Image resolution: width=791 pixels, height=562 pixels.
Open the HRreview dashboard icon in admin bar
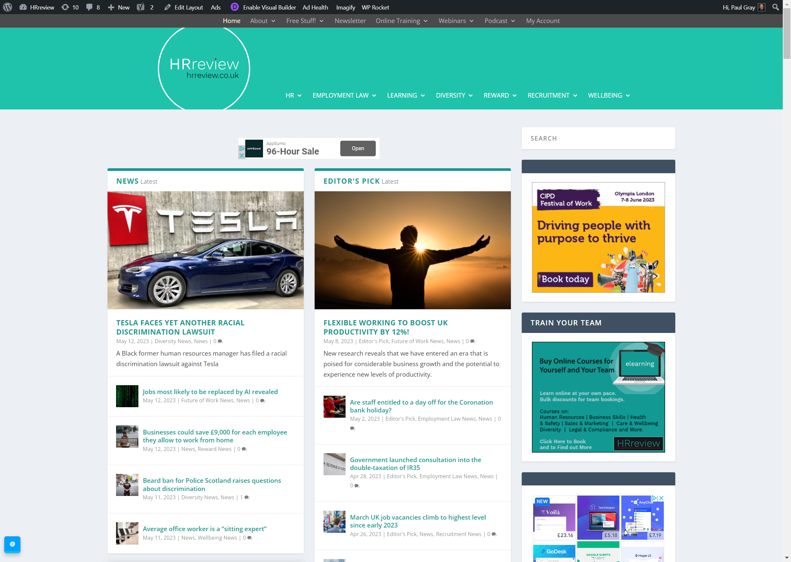pos(23,7)
